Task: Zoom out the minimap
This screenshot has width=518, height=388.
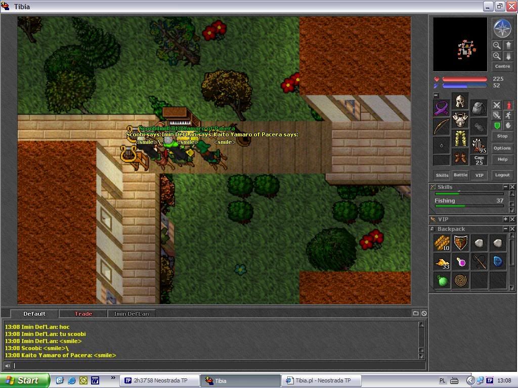Action: [497, 45]
